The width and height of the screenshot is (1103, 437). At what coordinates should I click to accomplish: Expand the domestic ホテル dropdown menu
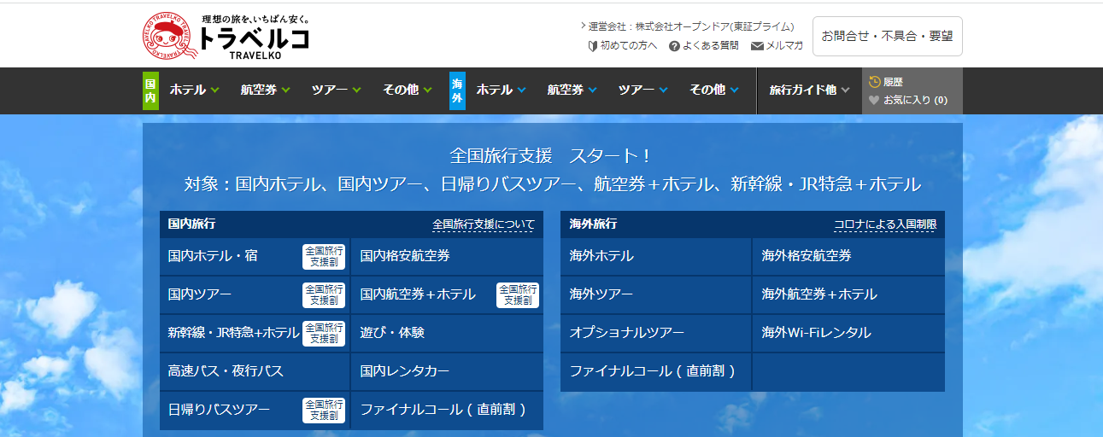pos(194,90)
